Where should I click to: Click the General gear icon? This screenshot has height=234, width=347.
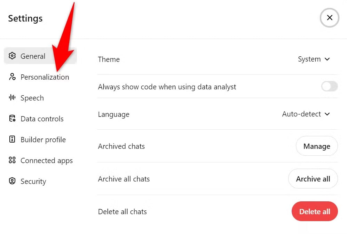[12, 56]
